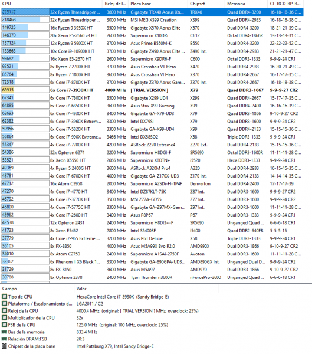Select the 6x Core i7-6850K HT row

152,106
